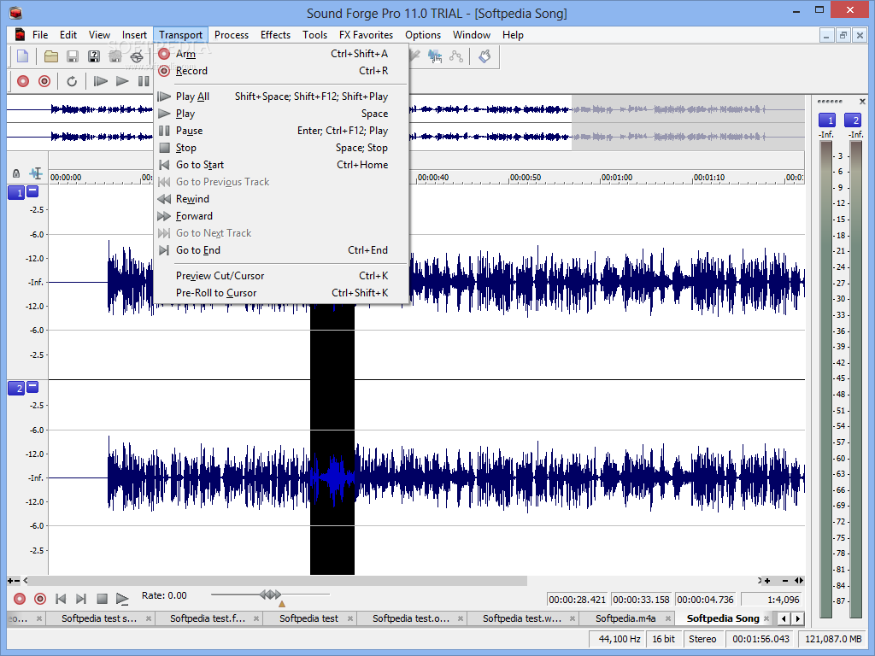This screenshot has width=875, height=656.
Task: Open the File menu
Action: coord(40,35)
